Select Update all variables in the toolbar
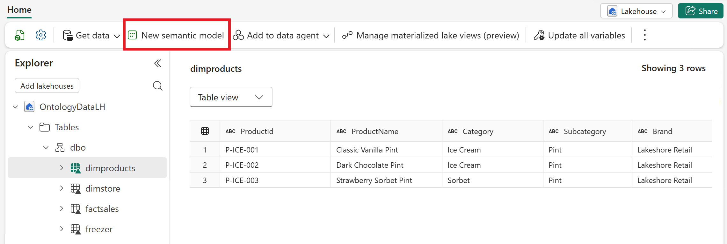 pyautogui.click(x=579, y=35)
